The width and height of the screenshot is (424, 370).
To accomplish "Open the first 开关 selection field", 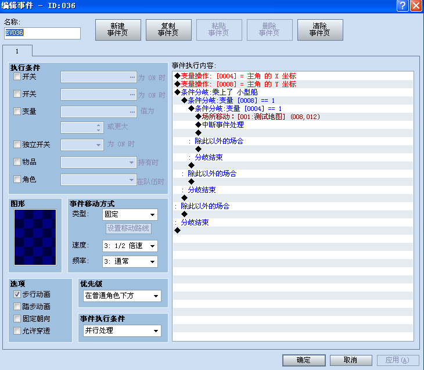I will 99,77.
